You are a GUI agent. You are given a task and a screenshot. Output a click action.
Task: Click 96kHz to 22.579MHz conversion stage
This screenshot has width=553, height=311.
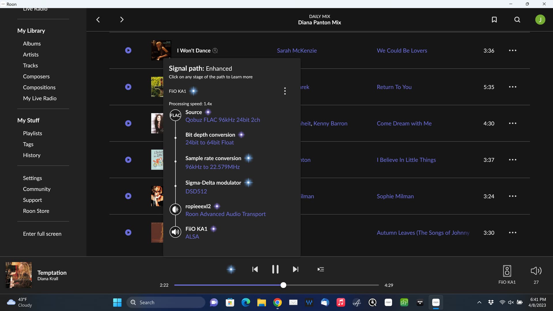(213, 167)
